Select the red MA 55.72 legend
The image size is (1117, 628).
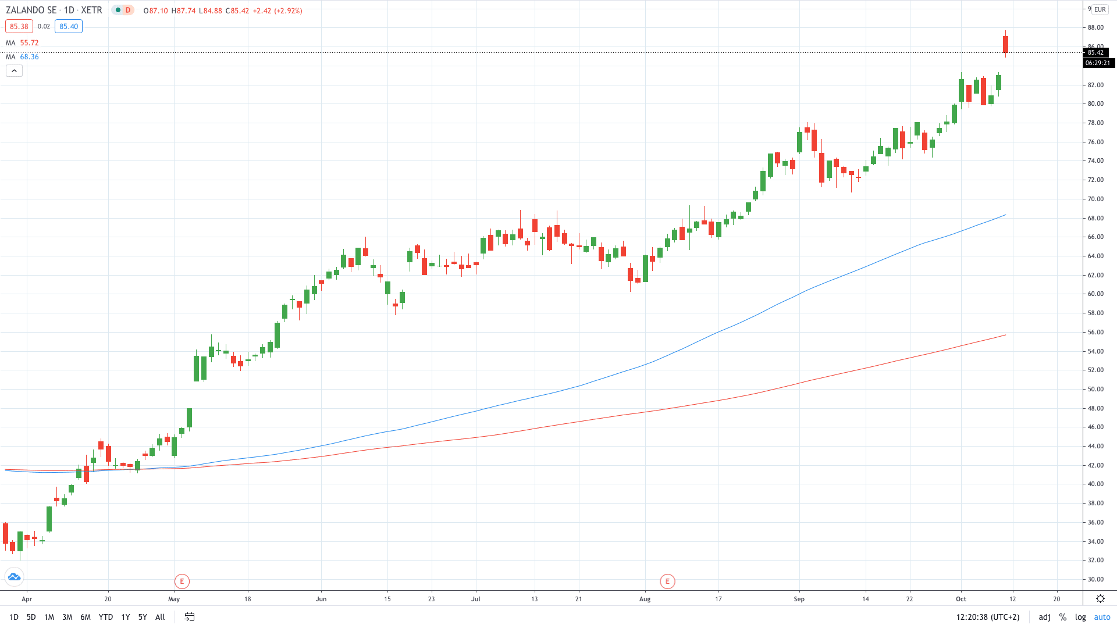22,43
